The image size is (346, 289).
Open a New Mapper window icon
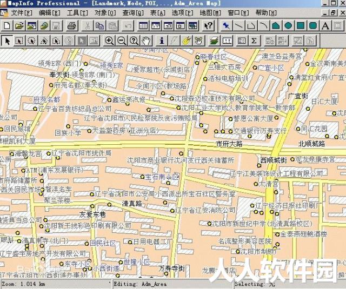click(x=156, y=25)
